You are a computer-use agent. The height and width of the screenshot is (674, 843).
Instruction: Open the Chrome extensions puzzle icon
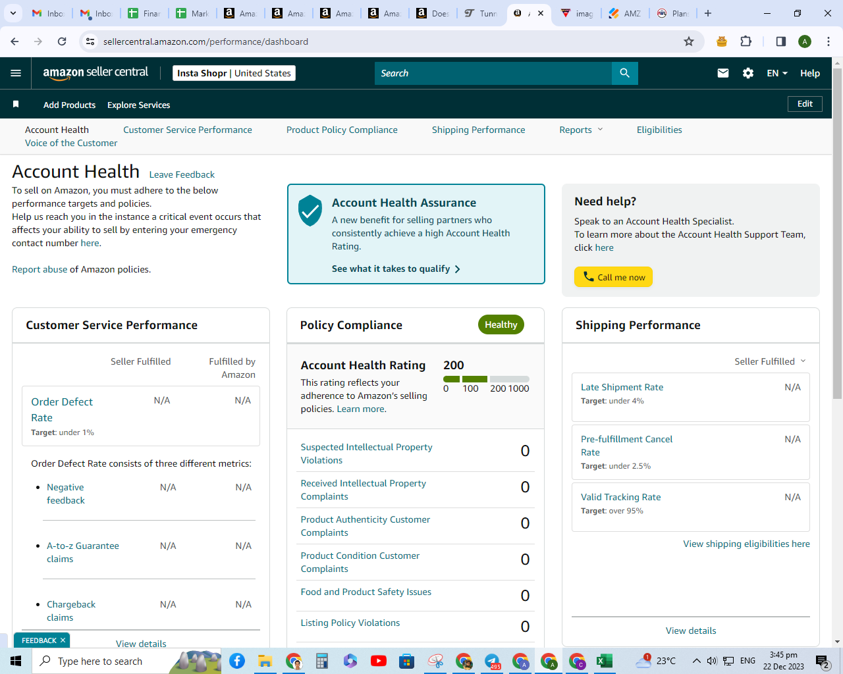pos(746,41)
